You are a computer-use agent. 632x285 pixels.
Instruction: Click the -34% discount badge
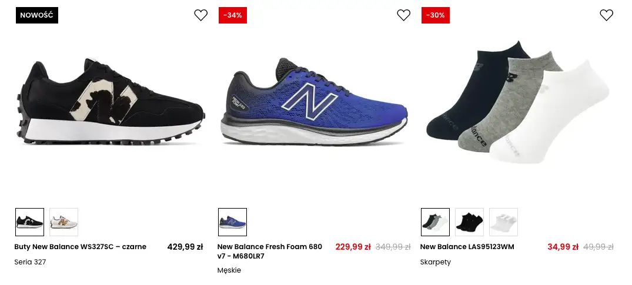point(233,15)
